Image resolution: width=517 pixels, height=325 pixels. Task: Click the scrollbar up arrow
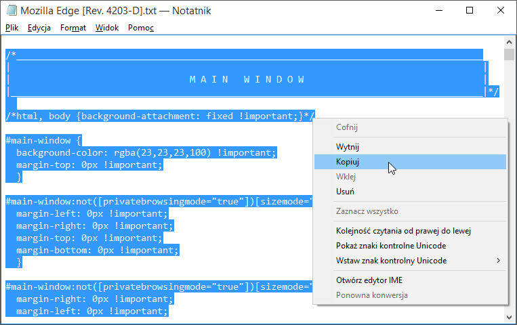(x=509, y=42)
